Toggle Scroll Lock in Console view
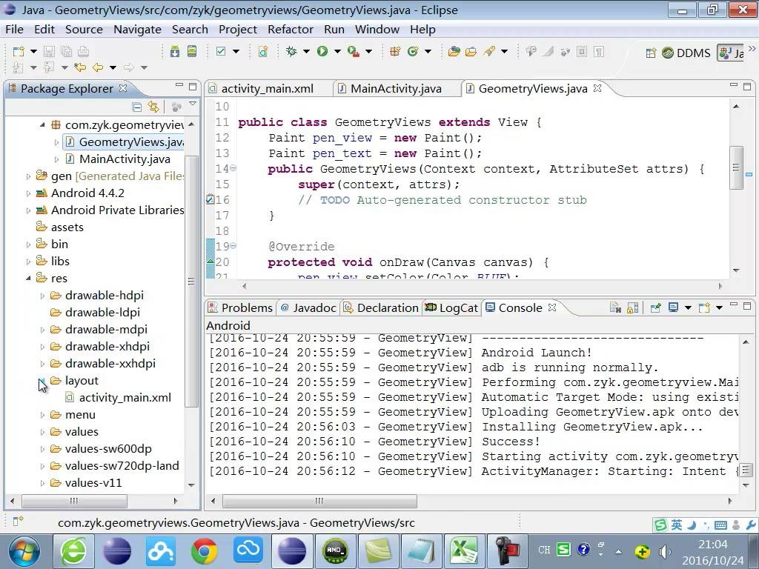The image size is (759, 569). [632, 307]
